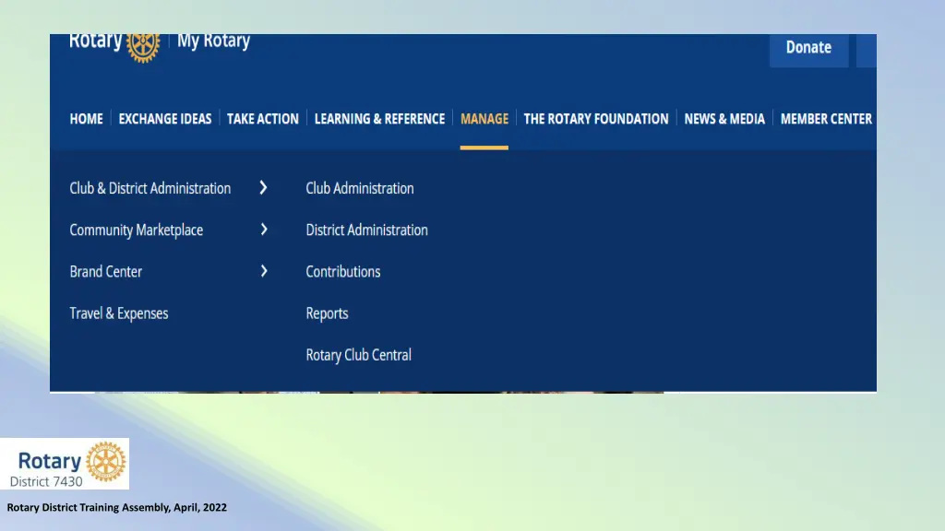Screen dimensions: 945x531
Task: Expand chevron next to Club & District Administration
Action: tap(263, 188)
